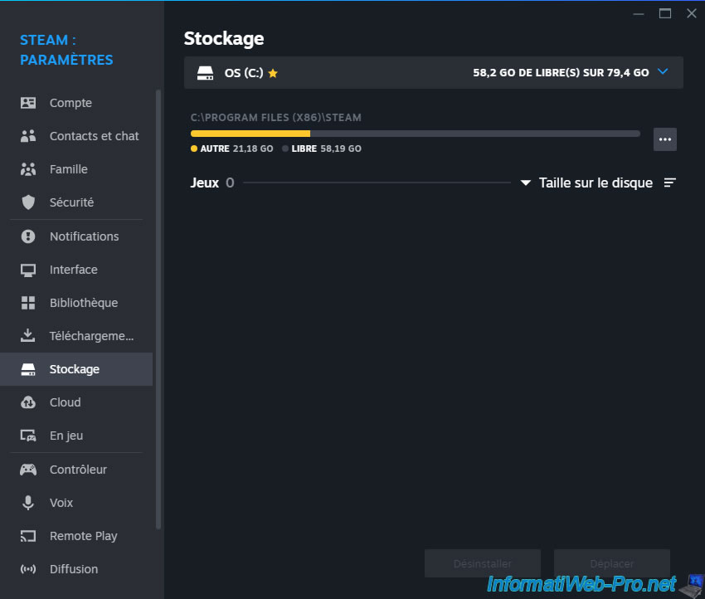Click the OS (C:) drive icon
Image resolution: width=705 pixels, height=599 pixels.
205,73
